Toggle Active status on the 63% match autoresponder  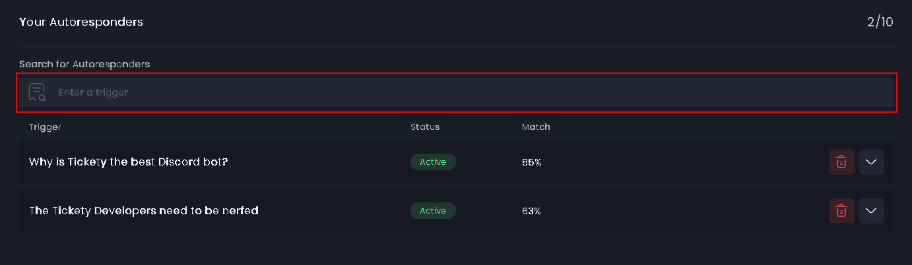point(433,211)
